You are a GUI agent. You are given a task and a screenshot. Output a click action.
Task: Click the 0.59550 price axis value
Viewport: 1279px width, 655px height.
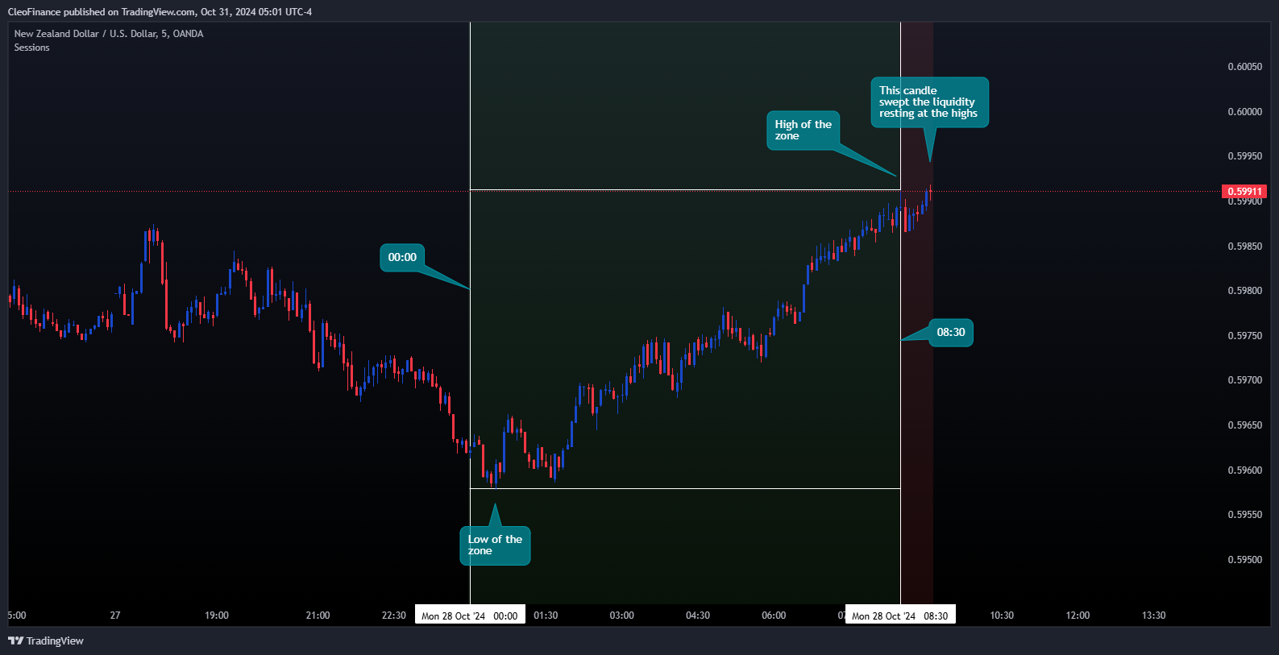coord(1244,515)
